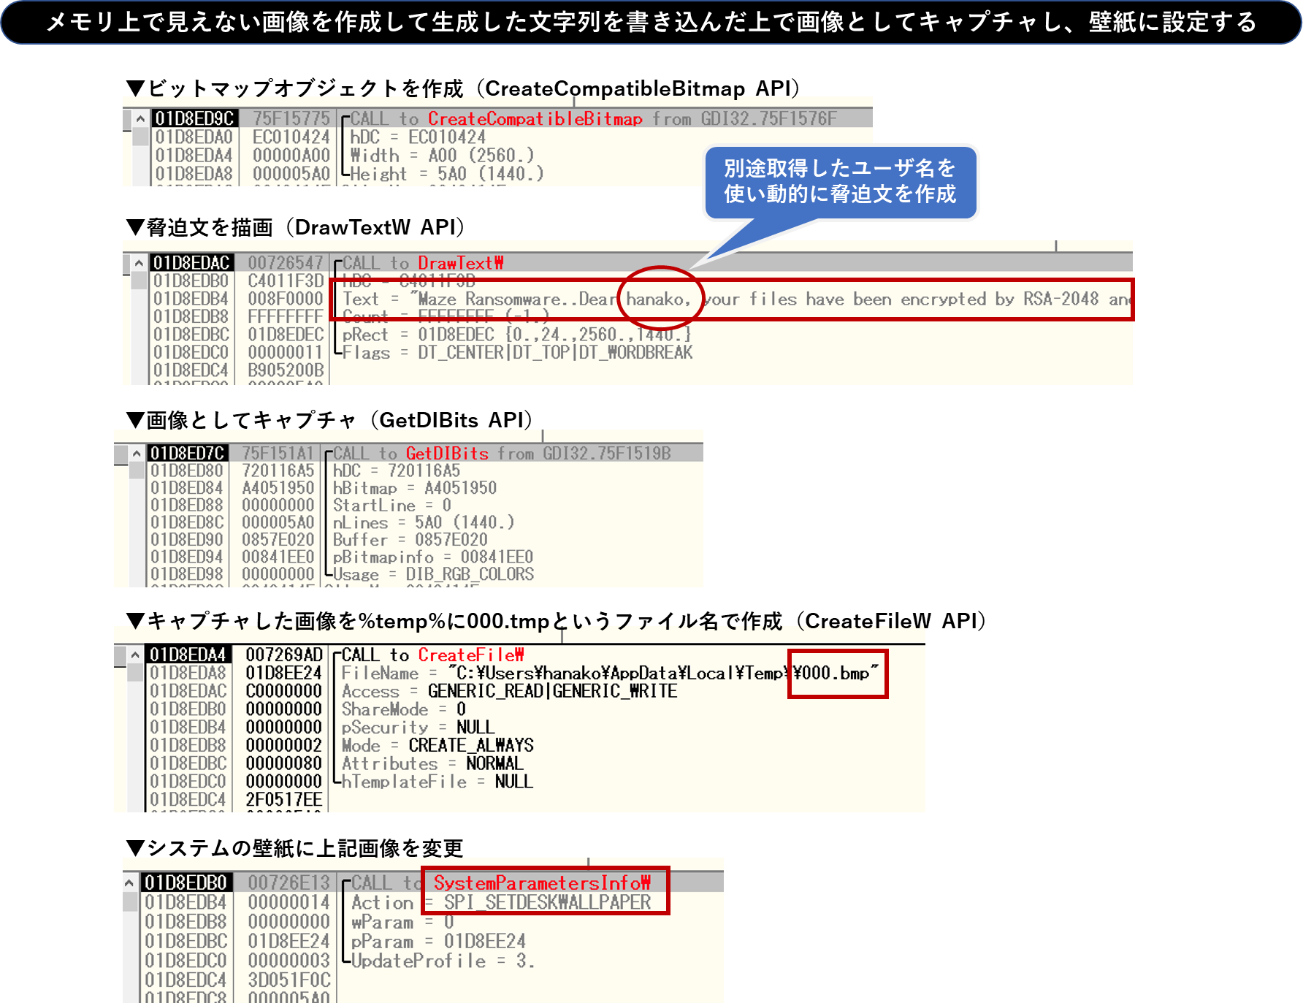Viewport: 1303px width, 1003px height.
Task: Click the circled username hanako
Action: 658,299
